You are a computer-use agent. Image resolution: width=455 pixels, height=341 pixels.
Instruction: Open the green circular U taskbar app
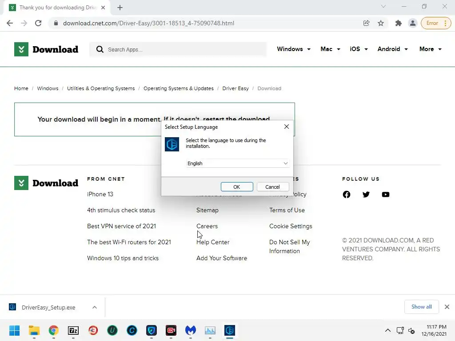tap(112, 330)
